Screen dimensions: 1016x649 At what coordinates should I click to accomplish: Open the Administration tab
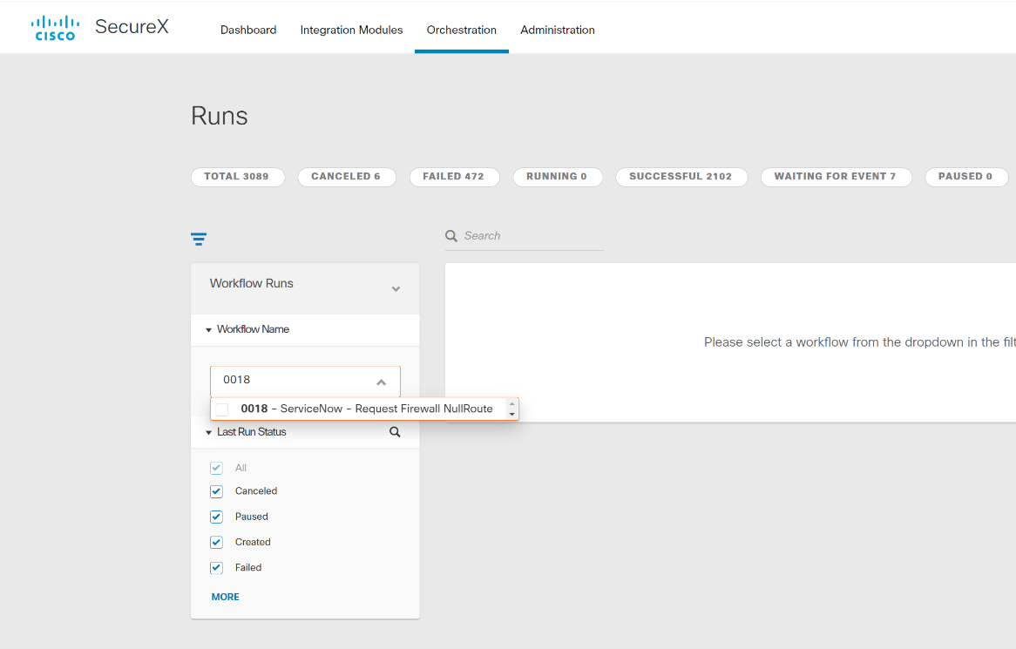(558, 30)
